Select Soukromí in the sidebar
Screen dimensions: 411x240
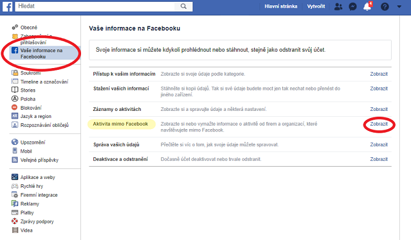tap(32, 73)
